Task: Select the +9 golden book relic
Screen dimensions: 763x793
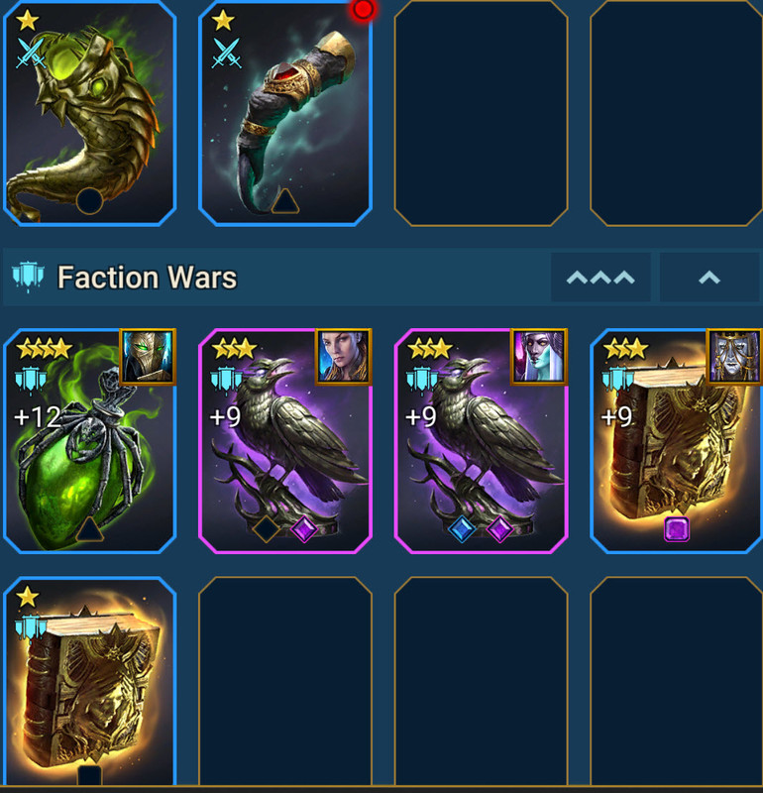Action: [676, 440]
